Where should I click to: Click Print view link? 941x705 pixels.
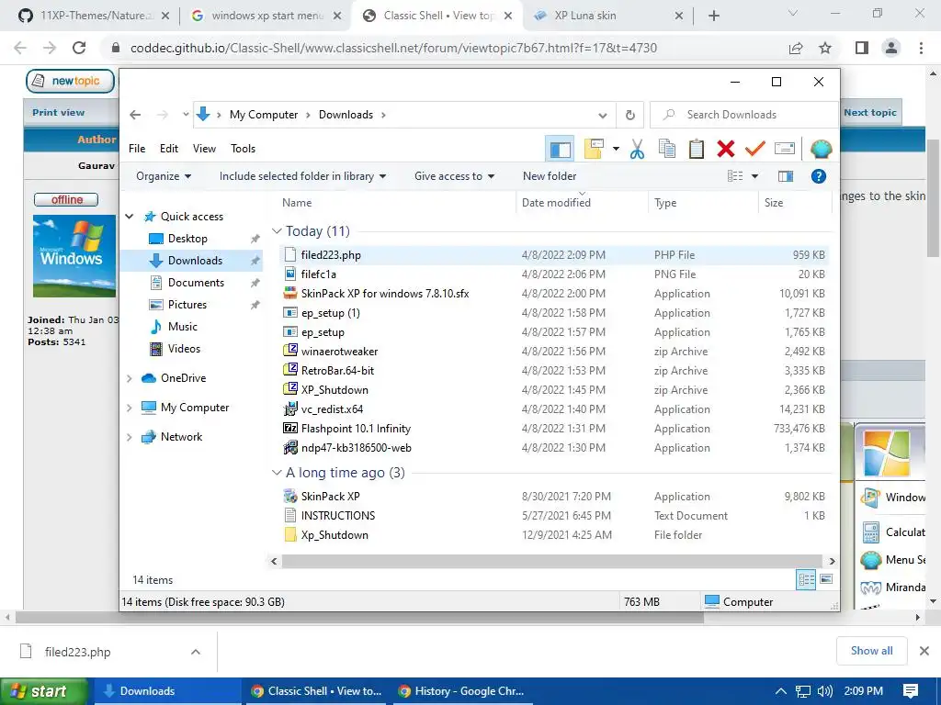click(58, 113)
